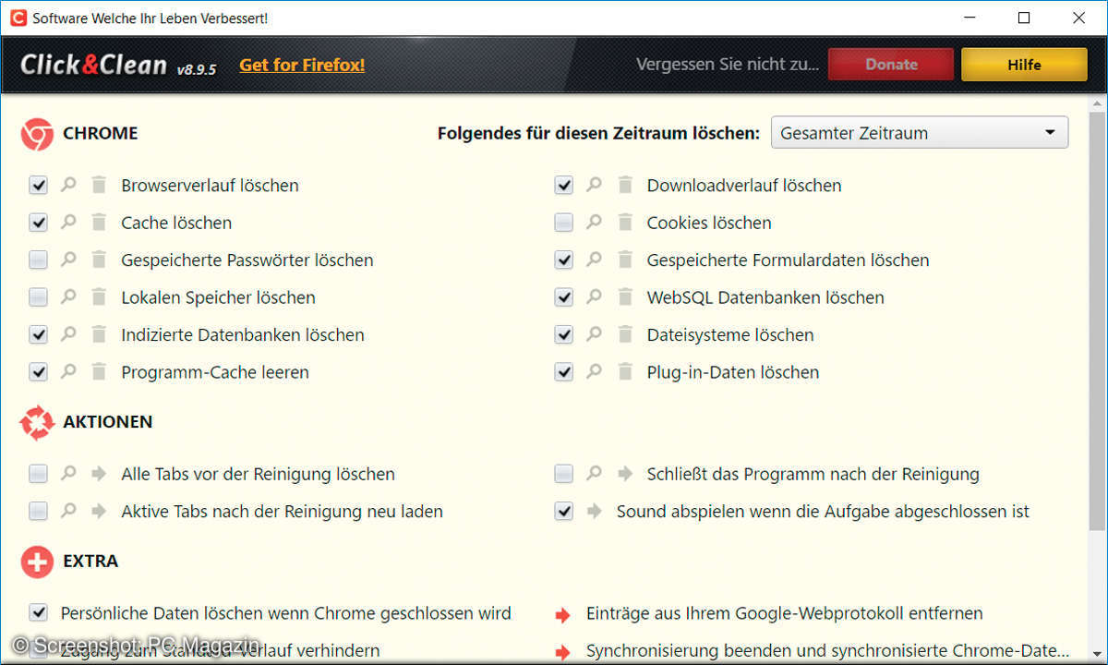The height and width of the screenshot is (665, 1108).
Task: Click the magnifier for WebSQL Datenbanken löschen
Action: click(595, 297)
